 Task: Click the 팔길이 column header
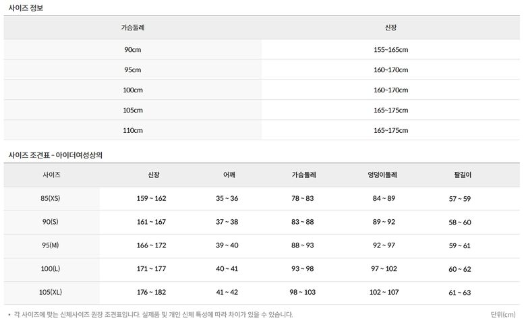[463, 175]
